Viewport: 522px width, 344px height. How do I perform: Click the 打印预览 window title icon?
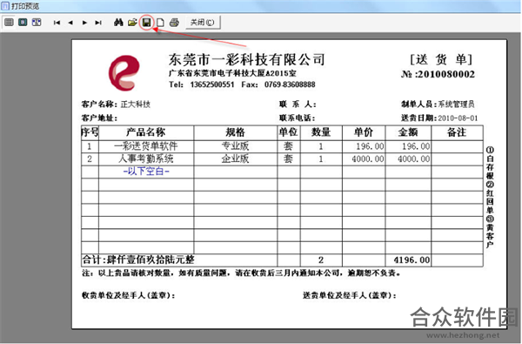(4, 6)
